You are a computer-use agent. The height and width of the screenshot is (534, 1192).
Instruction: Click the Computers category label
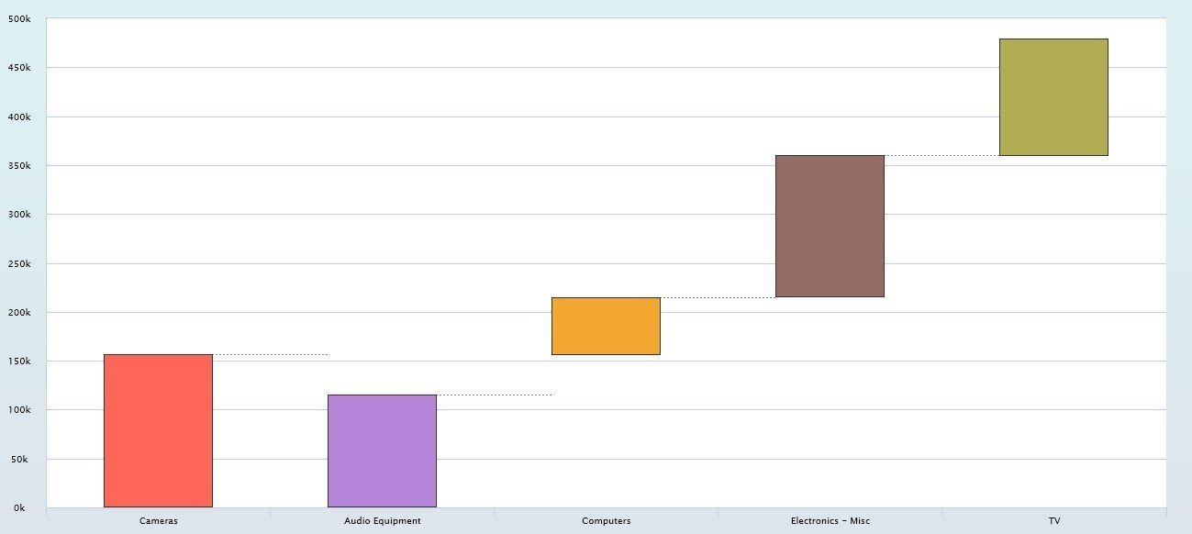[x=607, y=521]
